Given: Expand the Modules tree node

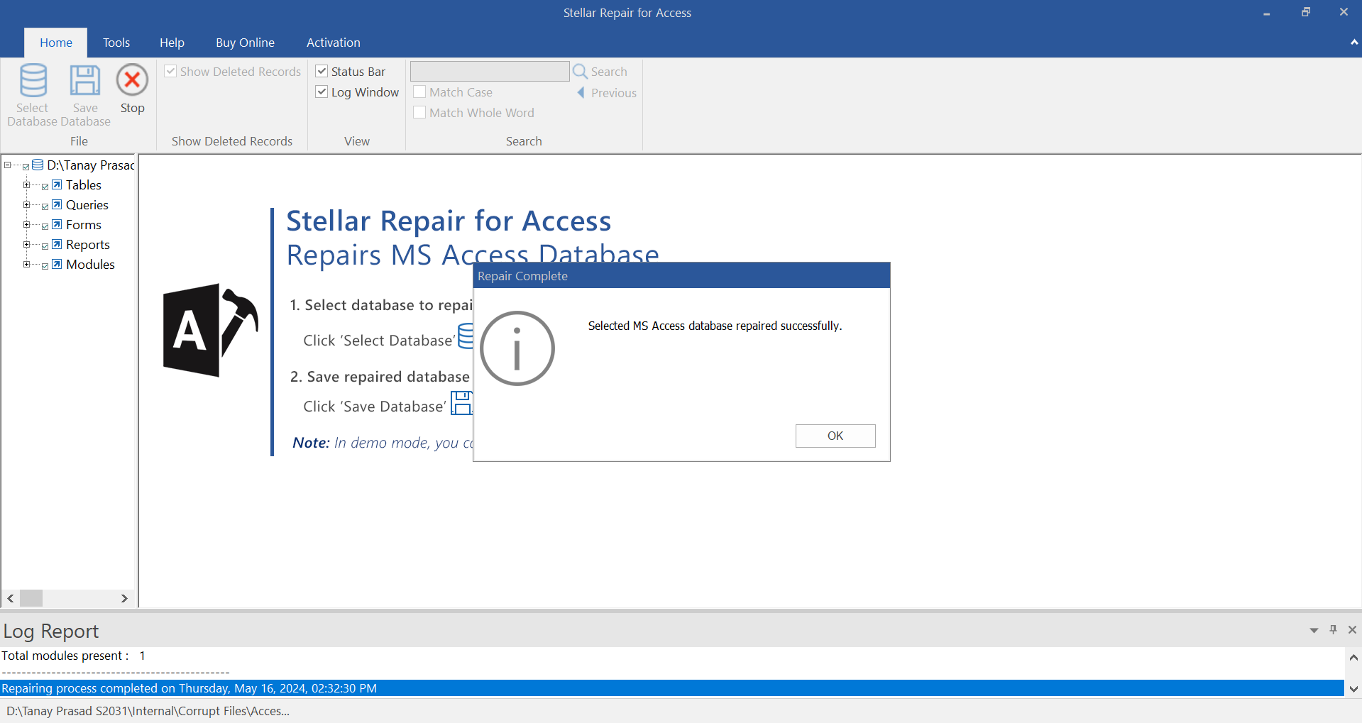Looking at the screenshot, I should pyautogui.click(x=26, y=264).
